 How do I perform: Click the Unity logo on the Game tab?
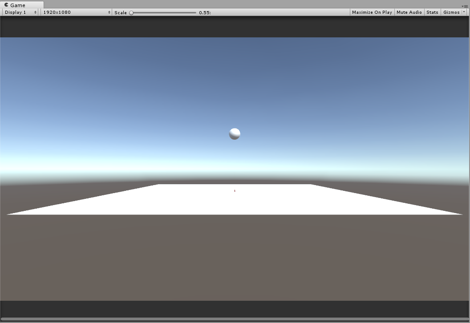[5, 5]
